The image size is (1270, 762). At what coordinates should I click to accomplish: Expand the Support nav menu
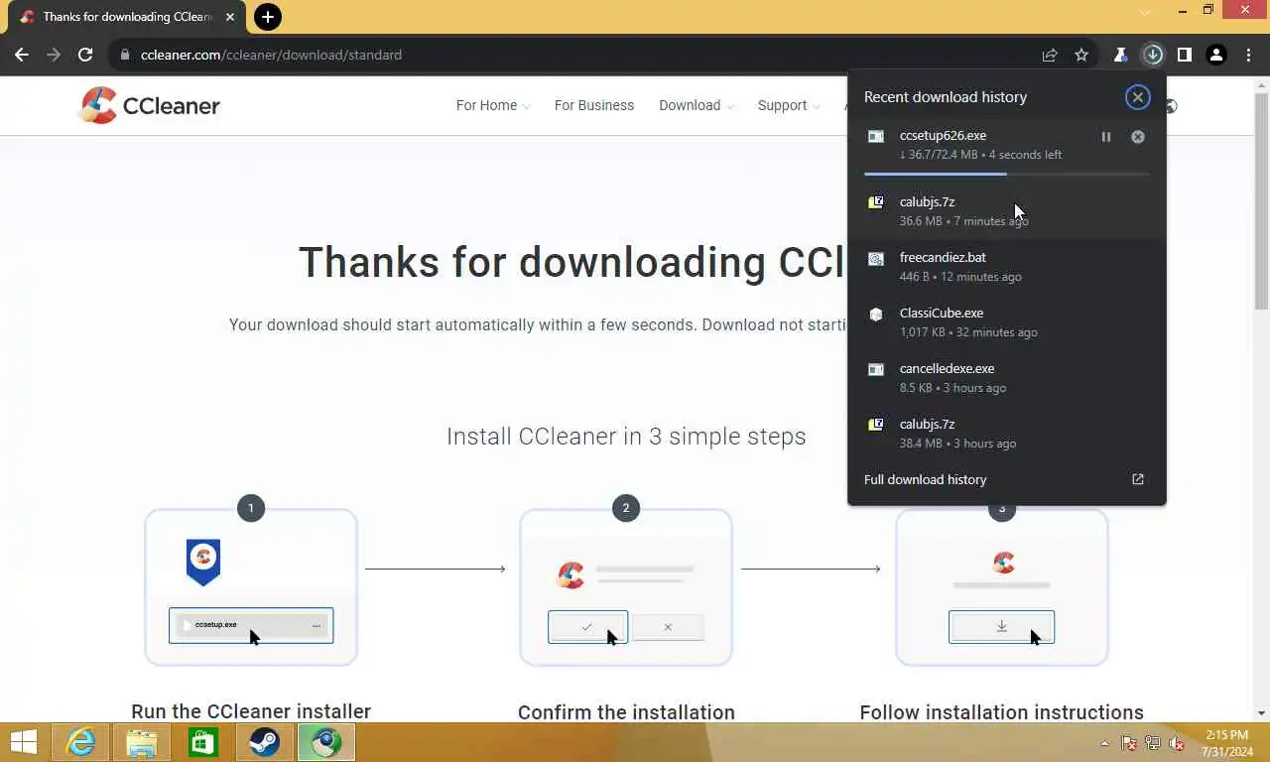(x=789, y=105)
